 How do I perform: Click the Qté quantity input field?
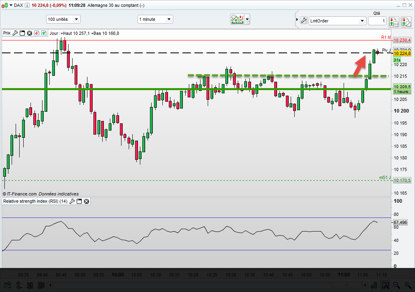click(377, 21)
